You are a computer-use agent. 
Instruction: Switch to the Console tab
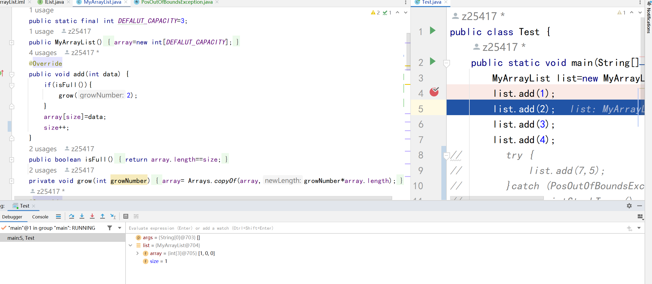(40, 217)
